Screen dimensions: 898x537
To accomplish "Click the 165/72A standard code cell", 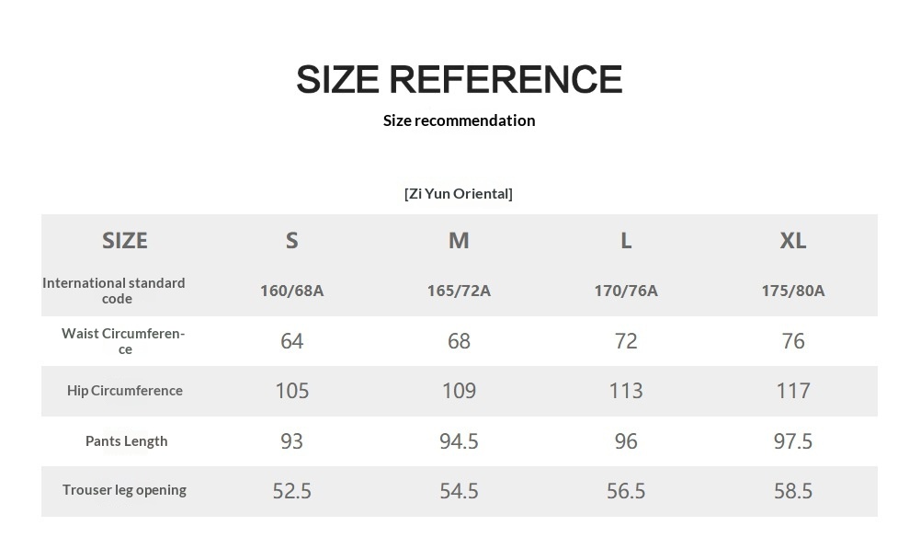I will (459, 291).
